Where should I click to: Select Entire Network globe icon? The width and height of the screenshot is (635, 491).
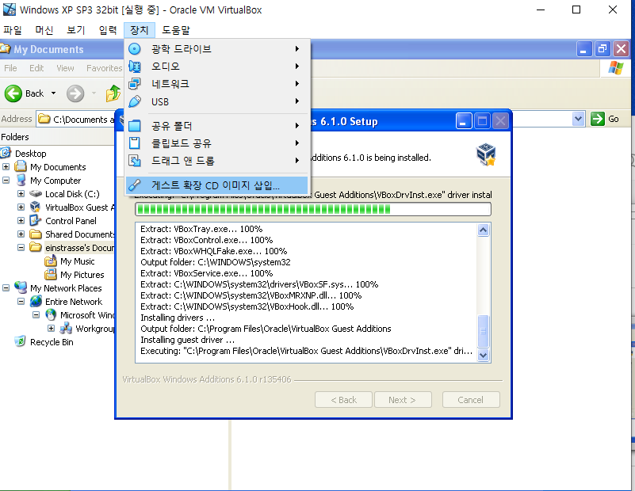coord(36,301)
